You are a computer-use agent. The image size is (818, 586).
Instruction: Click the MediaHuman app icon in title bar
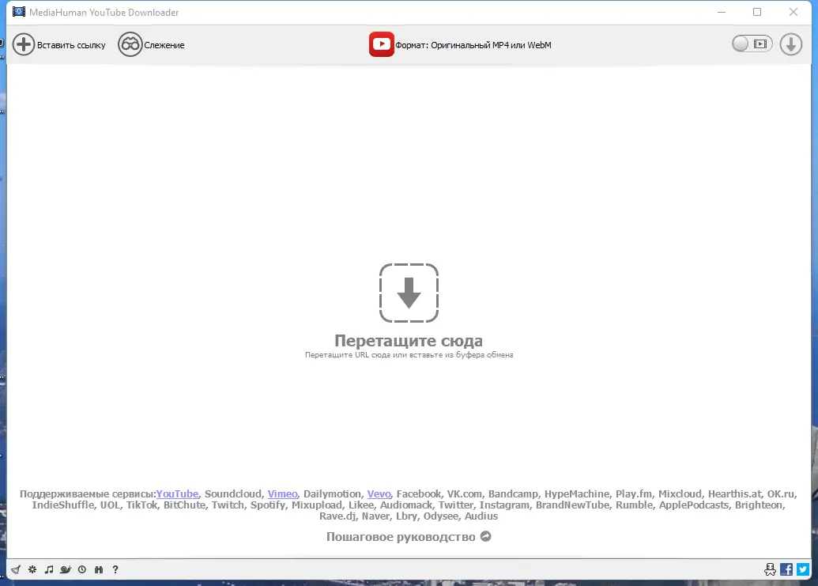tap(19, 12)
